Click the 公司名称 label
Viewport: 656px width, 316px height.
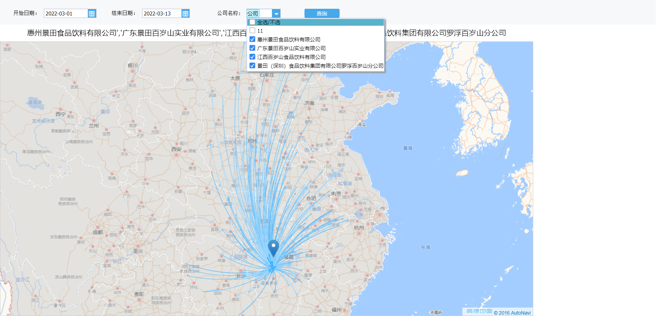[x=229, y=13]
